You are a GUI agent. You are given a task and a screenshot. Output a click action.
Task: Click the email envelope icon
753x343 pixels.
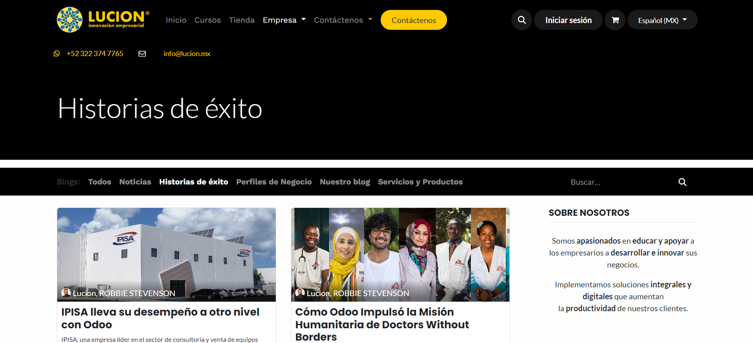coord(142,54)
